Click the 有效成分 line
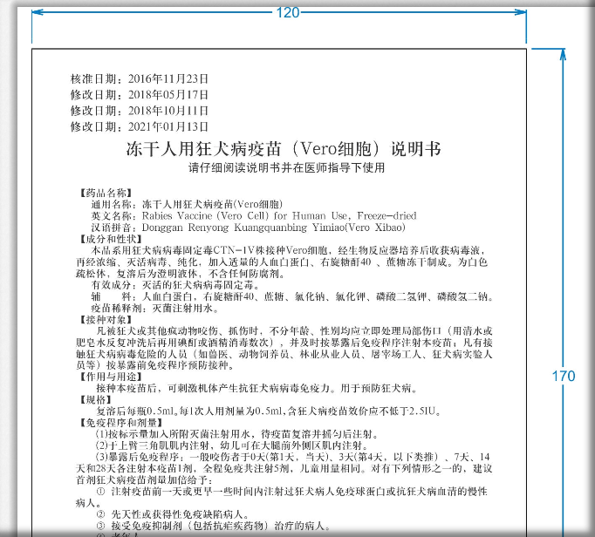595x537 pixels. (x=174, y=285)
